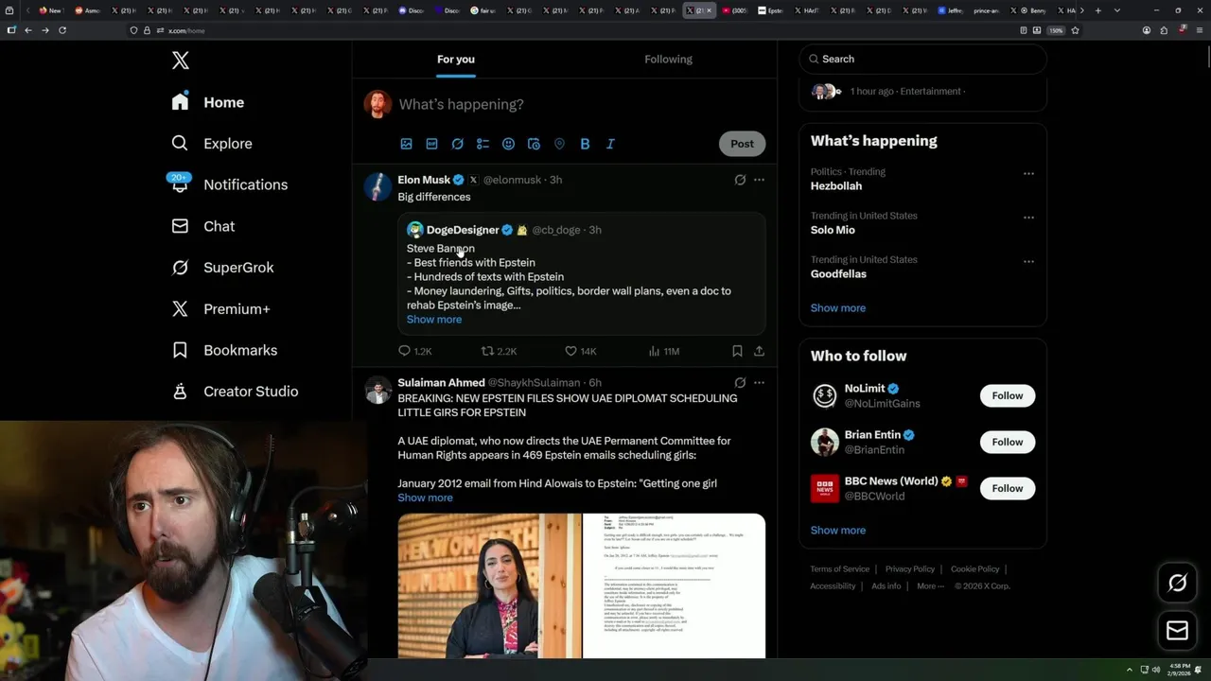Open DogeDesigner's quoted profile name

(463, 230)
